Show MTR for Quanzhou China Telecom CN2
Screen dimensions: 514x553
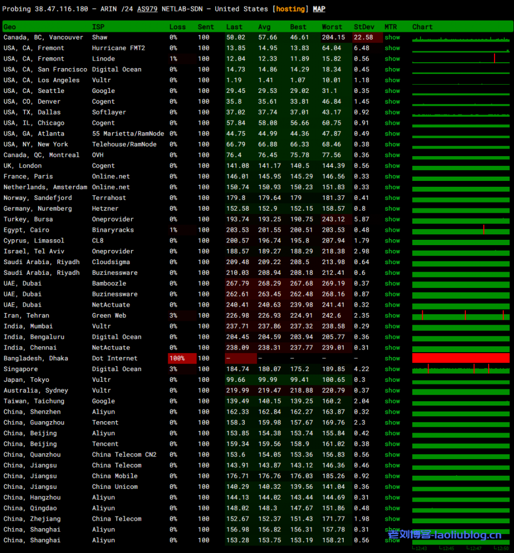392,455
